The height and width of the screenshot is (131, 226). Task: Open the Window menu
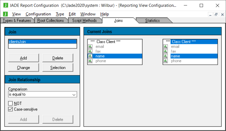(88, 14)
